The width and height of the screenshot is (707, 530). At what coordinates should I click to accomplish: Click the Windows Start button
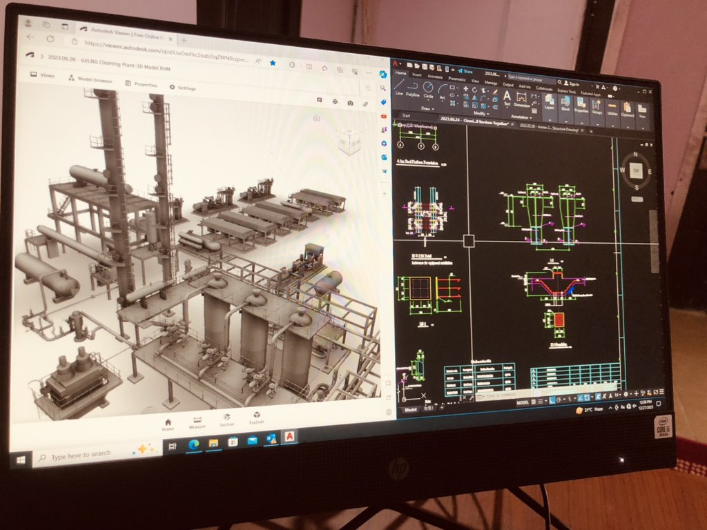point(20,460)
